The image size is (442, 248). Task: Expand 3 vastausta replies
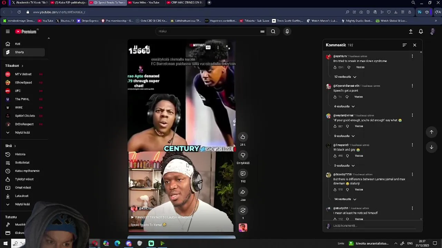[345, 166]
